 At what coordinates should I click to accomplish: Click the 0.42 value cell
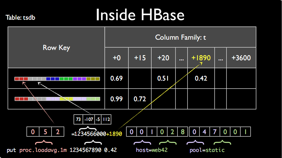[x=201, y=78]
